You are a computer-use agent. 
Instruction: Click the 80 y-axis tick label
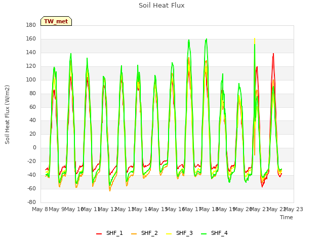[32, 93]
